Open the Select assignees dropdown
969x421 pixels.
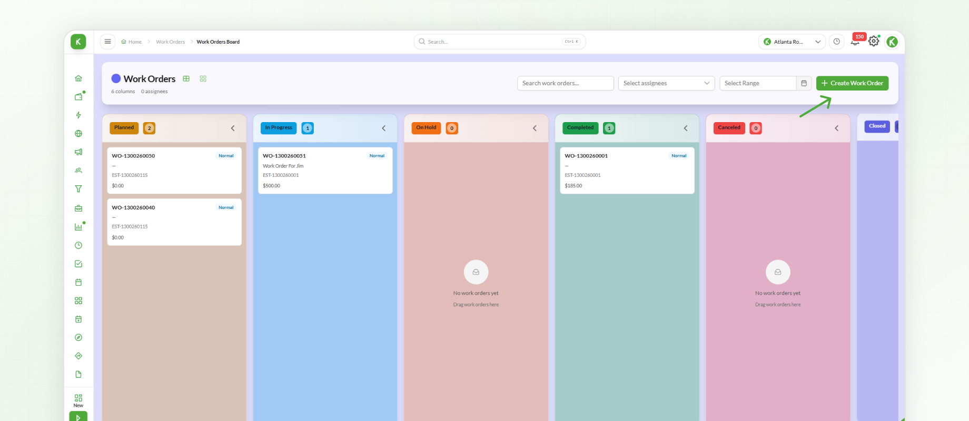(x=666, y=83)
